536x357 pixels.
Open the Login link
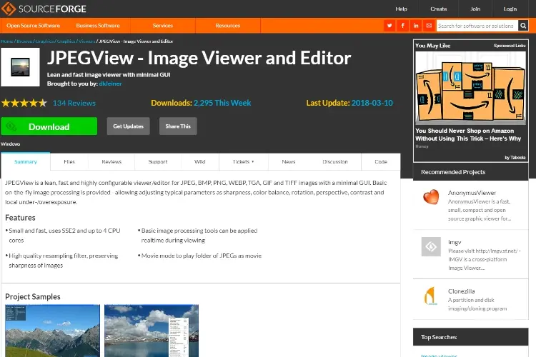click(510, 9)
